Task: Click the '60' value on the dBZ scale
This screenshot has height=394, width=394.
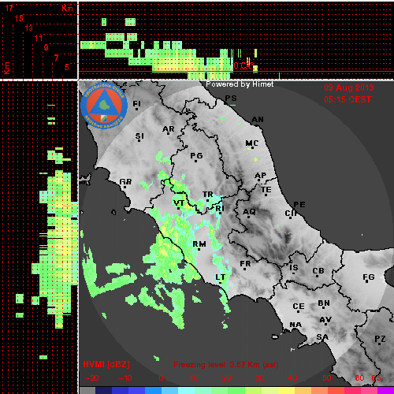Action: coord(359,378)
